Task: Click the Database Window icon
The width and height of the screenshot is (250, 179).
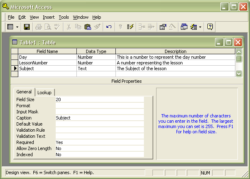Action: (x=184, y=27)
